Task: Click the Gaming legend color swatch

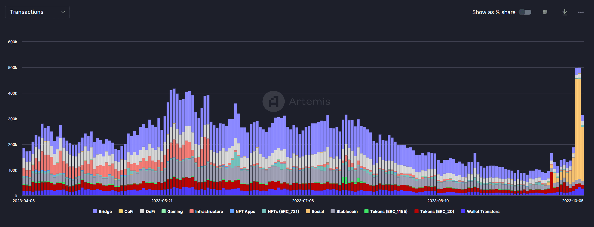Action: point(164,211)
